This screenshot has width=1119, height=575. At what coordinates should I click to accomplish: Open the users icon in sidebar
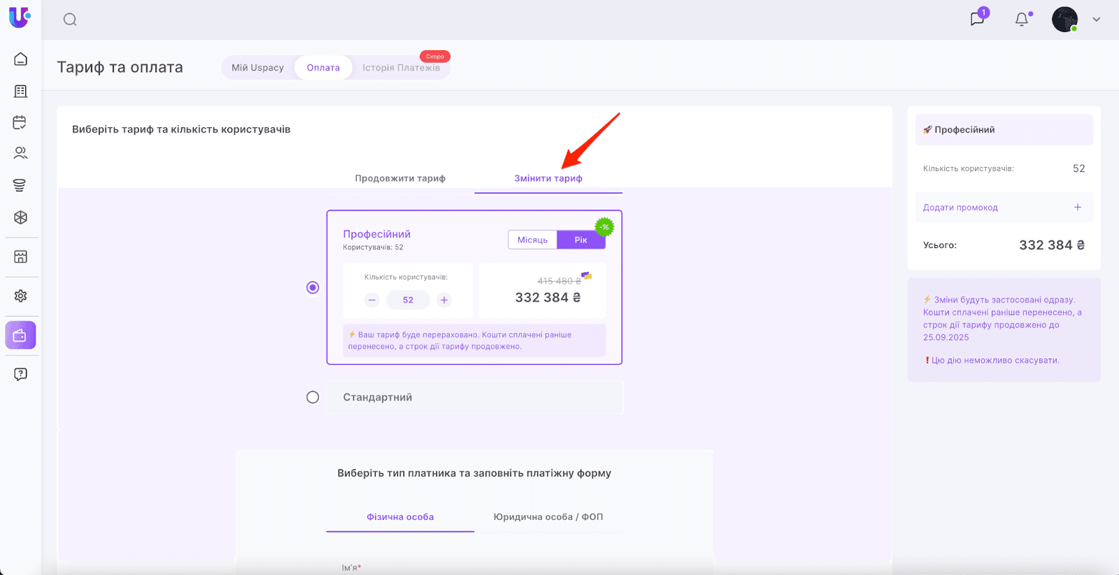pos(21,153)
